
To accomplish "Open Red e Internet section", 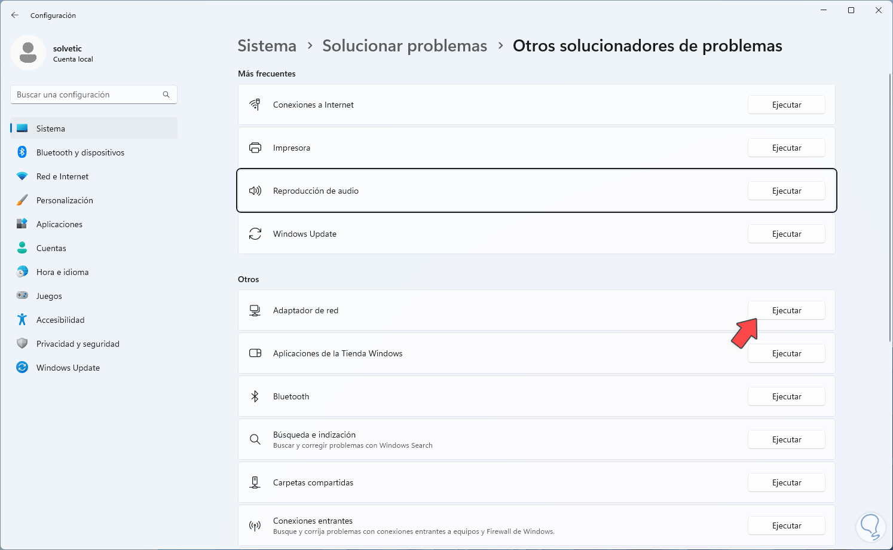I will tap(62, 176).
